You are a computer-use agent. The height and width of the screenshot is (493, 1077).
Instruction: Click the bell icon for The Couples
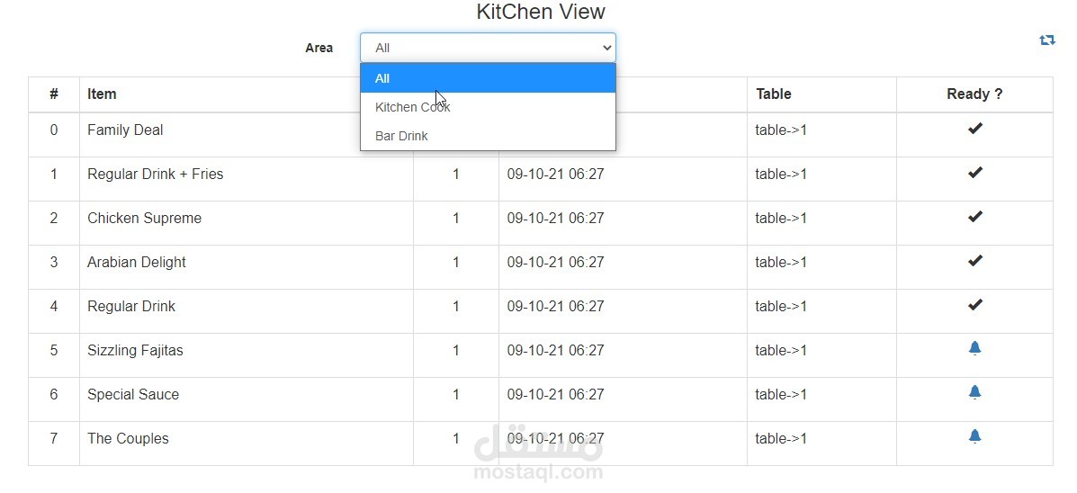tap(974, 436)
